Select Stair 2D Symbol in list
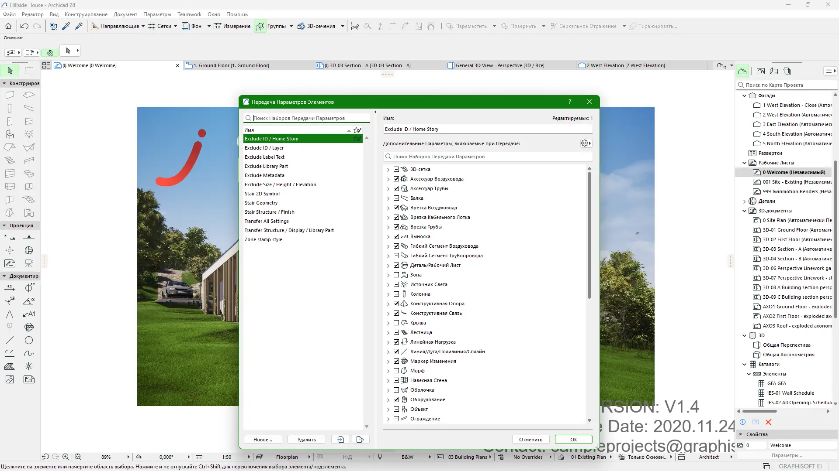The image size is (839, 471). tap(262, 194)
